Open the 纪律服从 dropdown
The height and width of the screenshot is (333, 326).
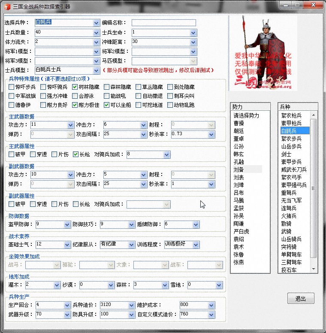[x=131, y=245]
